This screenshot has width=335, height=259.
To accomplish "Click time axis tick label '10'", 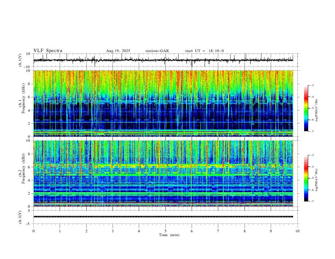I will click(297, 231).
